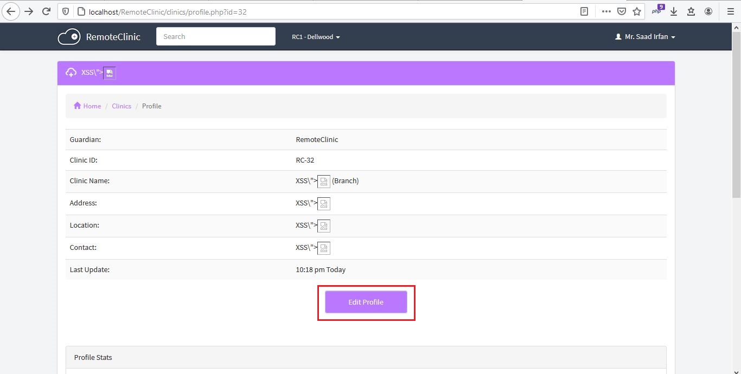This screenshot has width=741, height=374.
Task: Open the php extension icon
Action: pyautogui.click(x=658, y=10)
